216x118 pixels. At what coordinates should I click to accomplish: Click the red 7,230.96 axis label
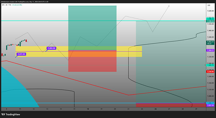[210, 72]
